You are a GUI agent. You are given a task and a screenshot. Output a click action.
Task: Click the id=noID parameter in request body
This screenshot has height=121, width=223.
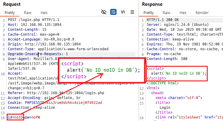15,117
